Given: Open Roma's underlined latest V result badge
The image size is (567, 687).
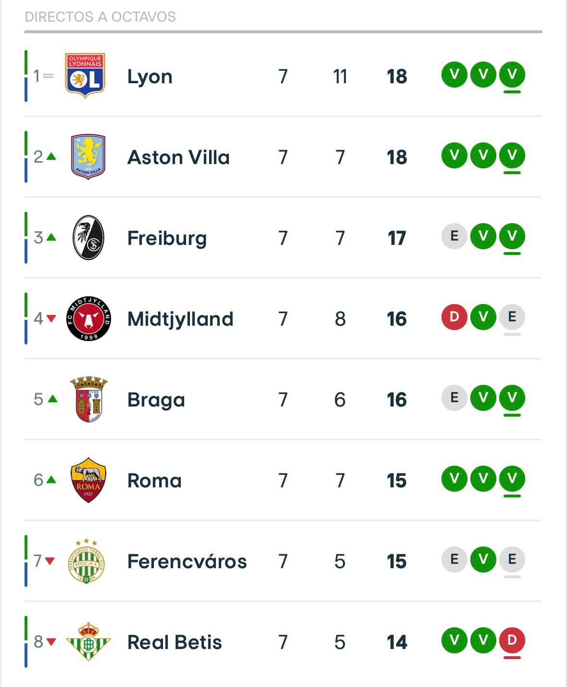Looking at the screenshot, I should point(512,479).
